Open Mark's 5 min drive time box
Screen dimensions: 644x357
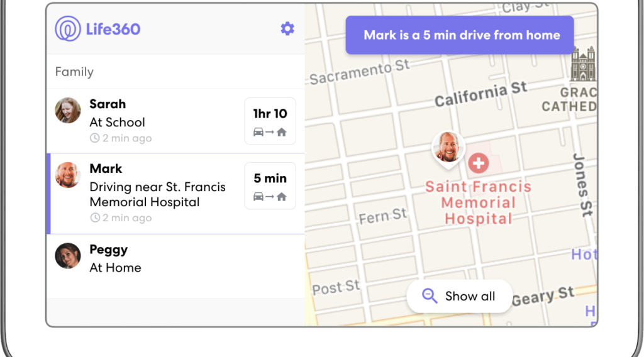[x=270, y=185]
